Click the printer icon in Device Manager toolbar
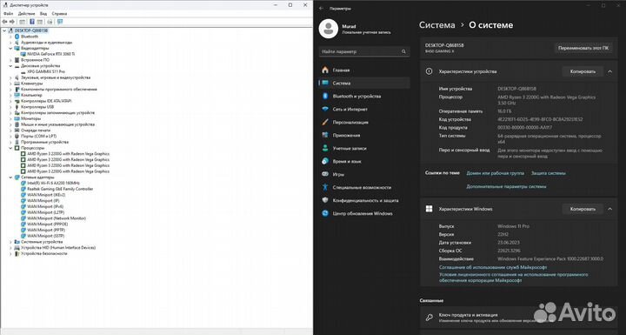Image resolution: width=626 pixels, height=335 pixels. [x=50, y=22]
